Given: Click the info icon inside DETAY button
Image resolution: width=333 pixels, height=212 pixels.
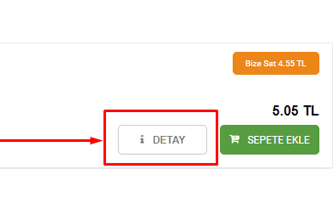Looking at the screenshot, I should click(142, 139).
